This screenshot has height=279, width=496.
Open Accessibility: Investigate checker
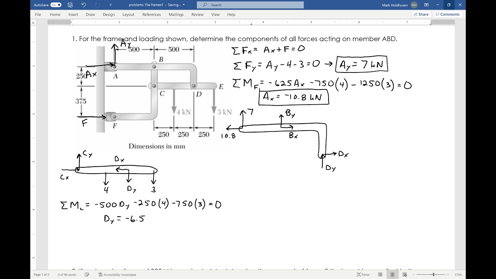117,275
